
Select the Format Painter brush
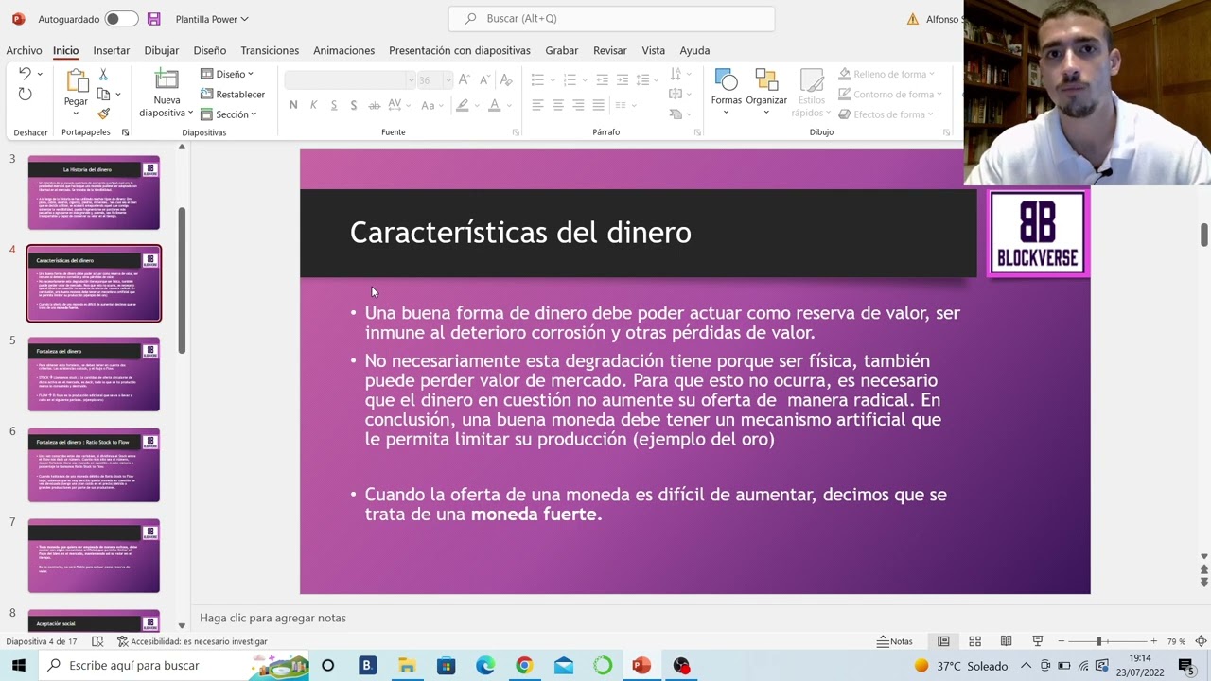103,113
